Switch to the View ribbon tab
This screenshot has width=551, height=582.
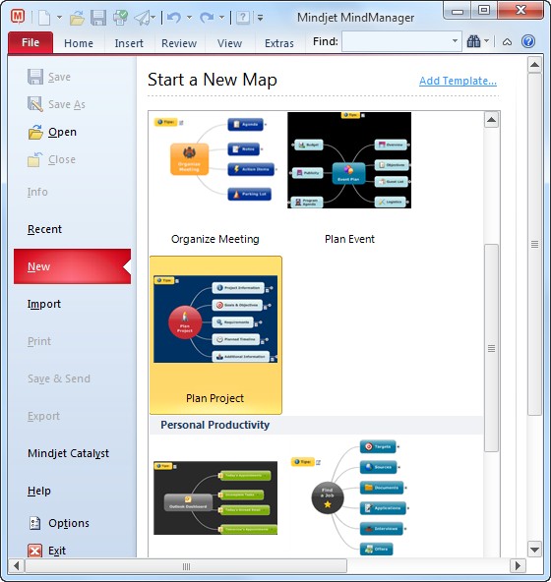229,43
